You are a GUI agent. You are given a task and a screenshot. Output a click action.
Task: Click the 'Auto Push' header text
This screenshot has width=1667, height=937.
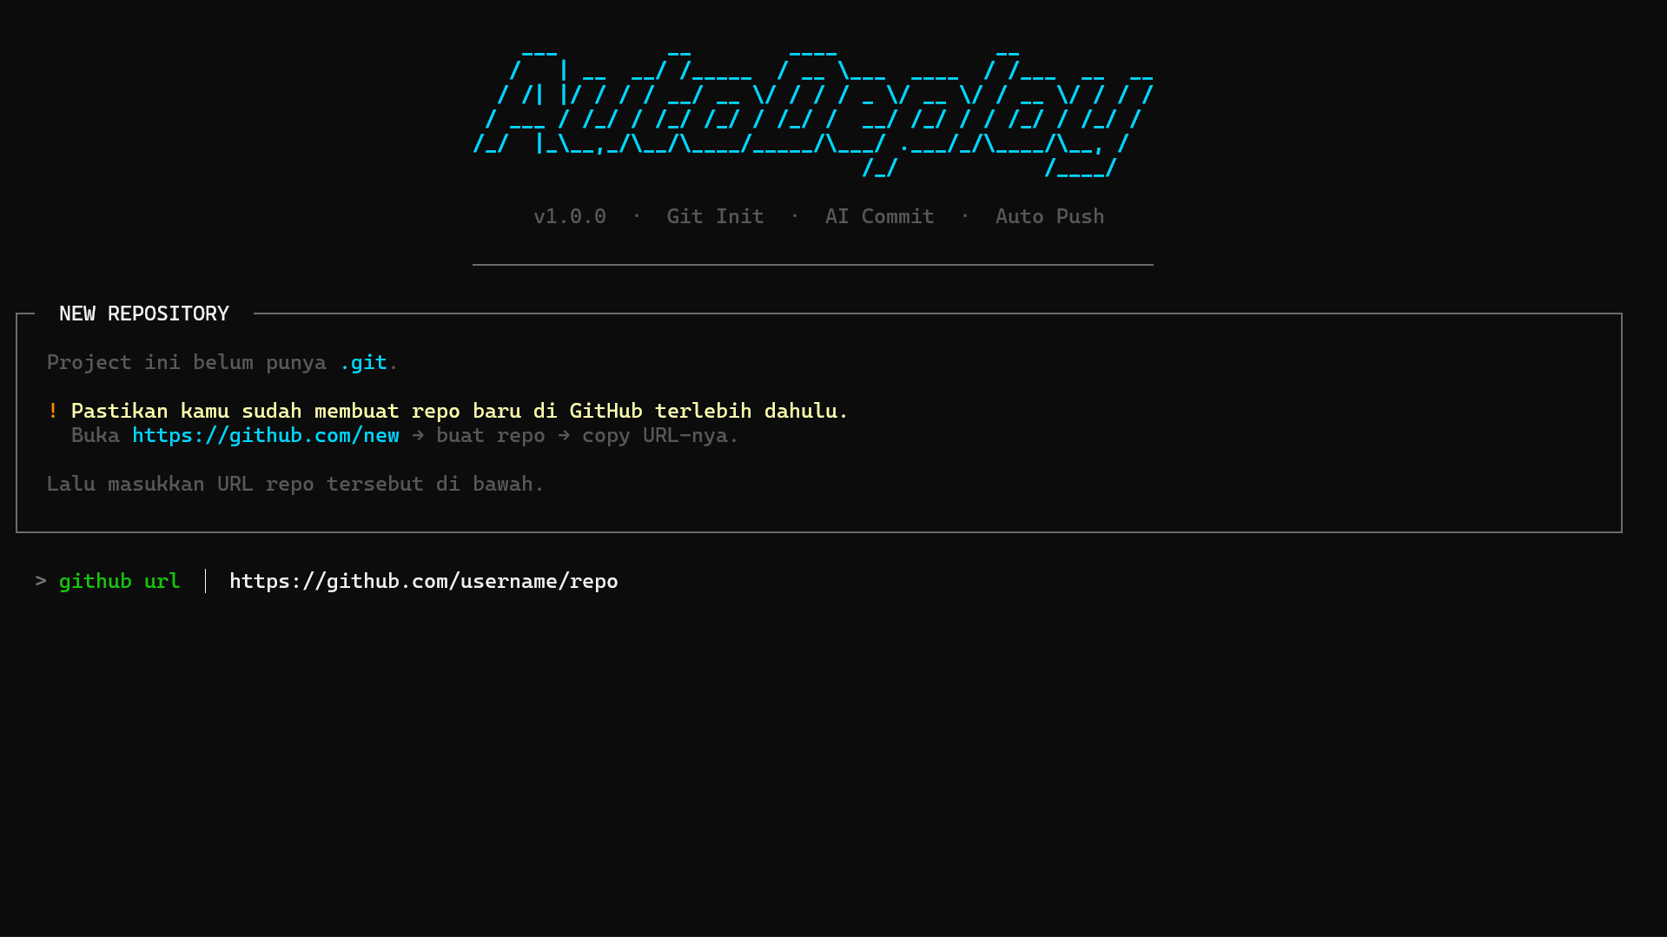(1049, 216)
